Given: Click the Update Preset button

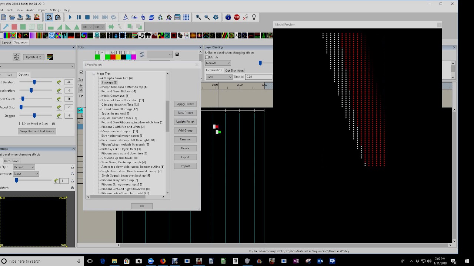Looking at the screenshot, I should (x=185, y=122).
